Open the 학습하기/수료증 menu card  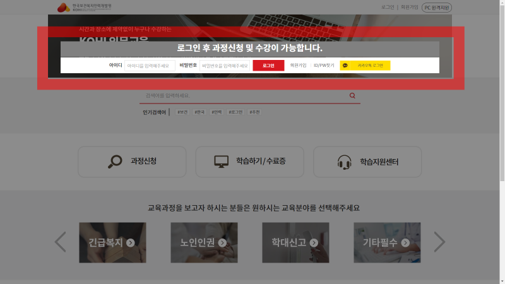249,162
